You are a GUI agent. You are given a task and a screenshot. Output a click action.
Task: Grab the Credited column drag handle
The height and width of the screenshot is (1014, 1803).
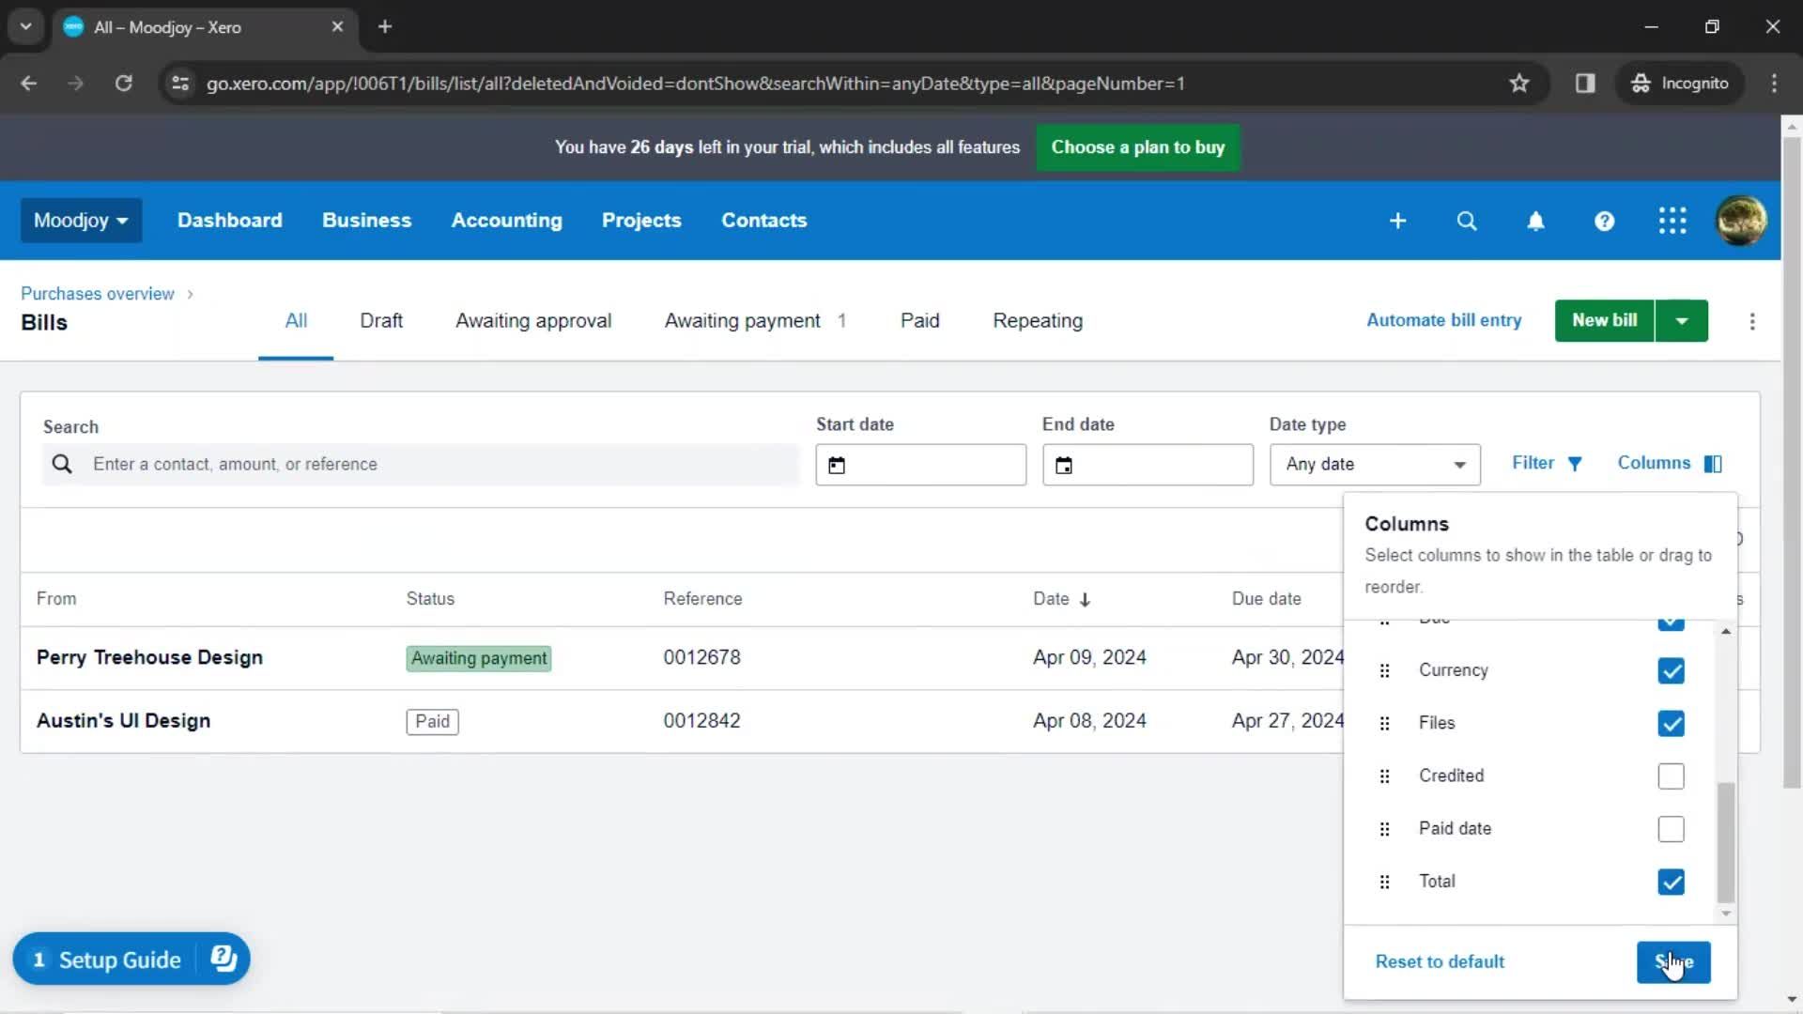1384,776
